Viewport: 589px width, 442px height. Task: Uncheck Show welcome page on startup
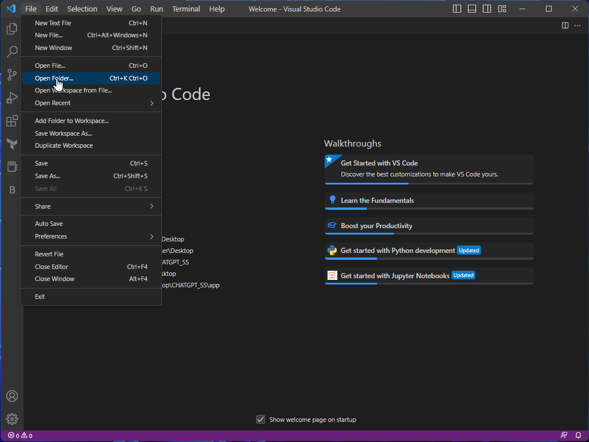[260, 420]
